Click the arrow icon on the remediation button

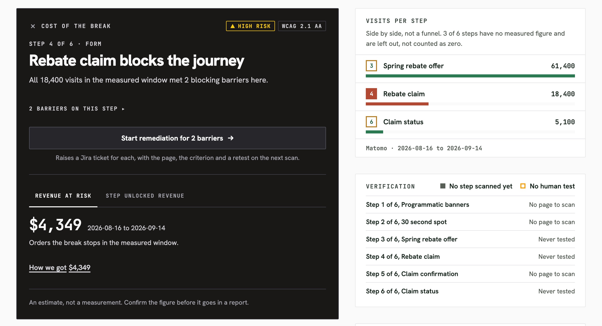[231, 138]
